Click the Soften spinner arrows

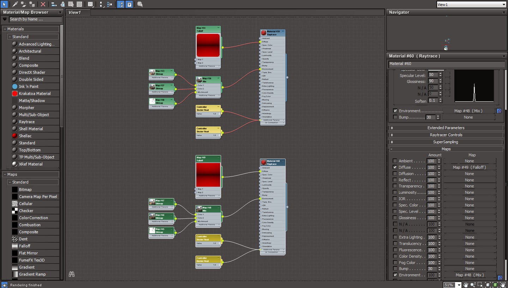(x=441, y=101)
